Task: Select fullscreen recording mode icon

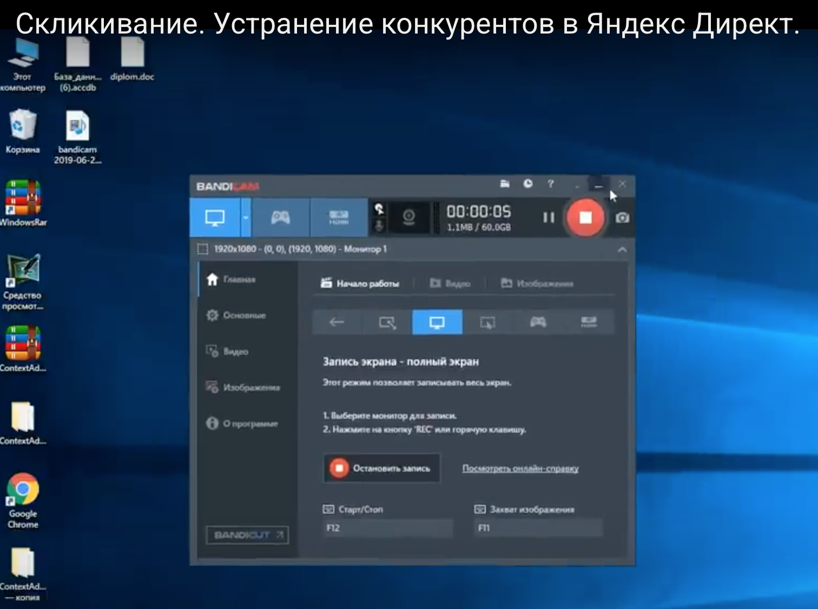Action: 437,322
